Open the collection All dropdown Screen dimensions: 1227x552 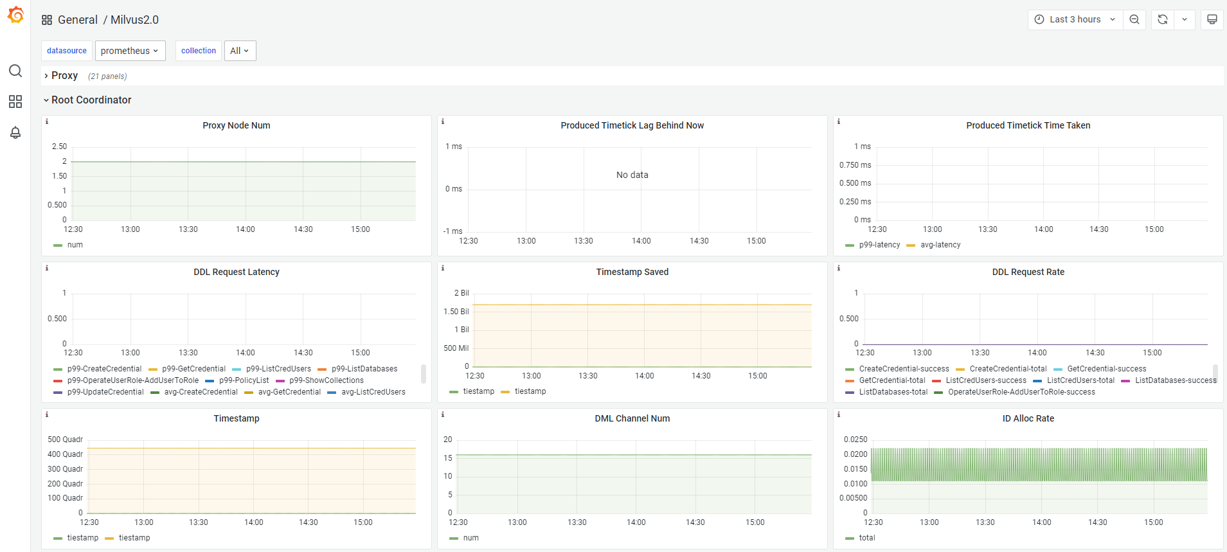tap(240, 51)
